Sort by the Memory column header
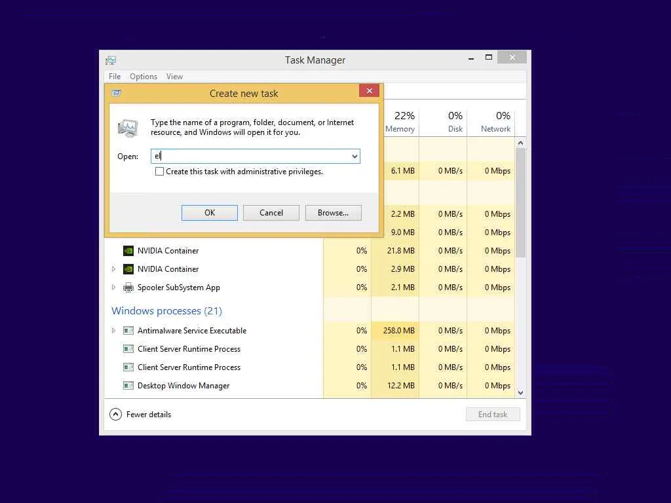671x503 pixels. pyautogui.click(x=400, y=121)
